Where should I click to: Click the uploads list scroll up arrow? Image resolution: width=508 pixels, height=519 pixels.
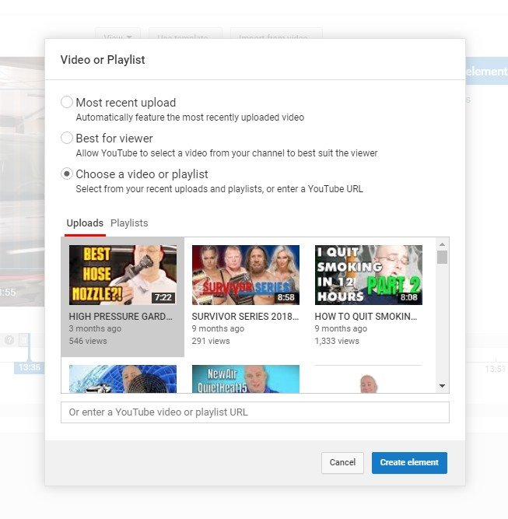[442, 244]
